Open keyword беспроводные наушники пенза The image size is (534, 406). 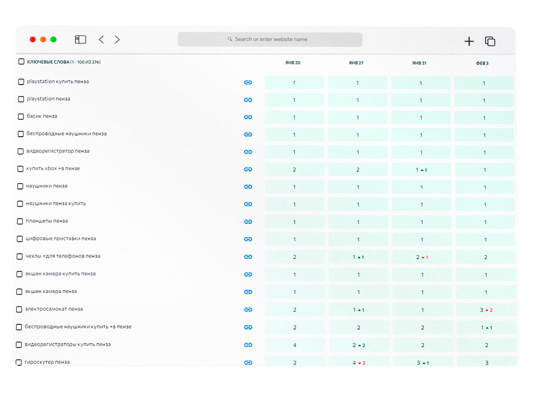coord(67,134)
